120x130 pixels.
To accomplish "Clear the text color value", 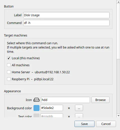I will [69, 116].
